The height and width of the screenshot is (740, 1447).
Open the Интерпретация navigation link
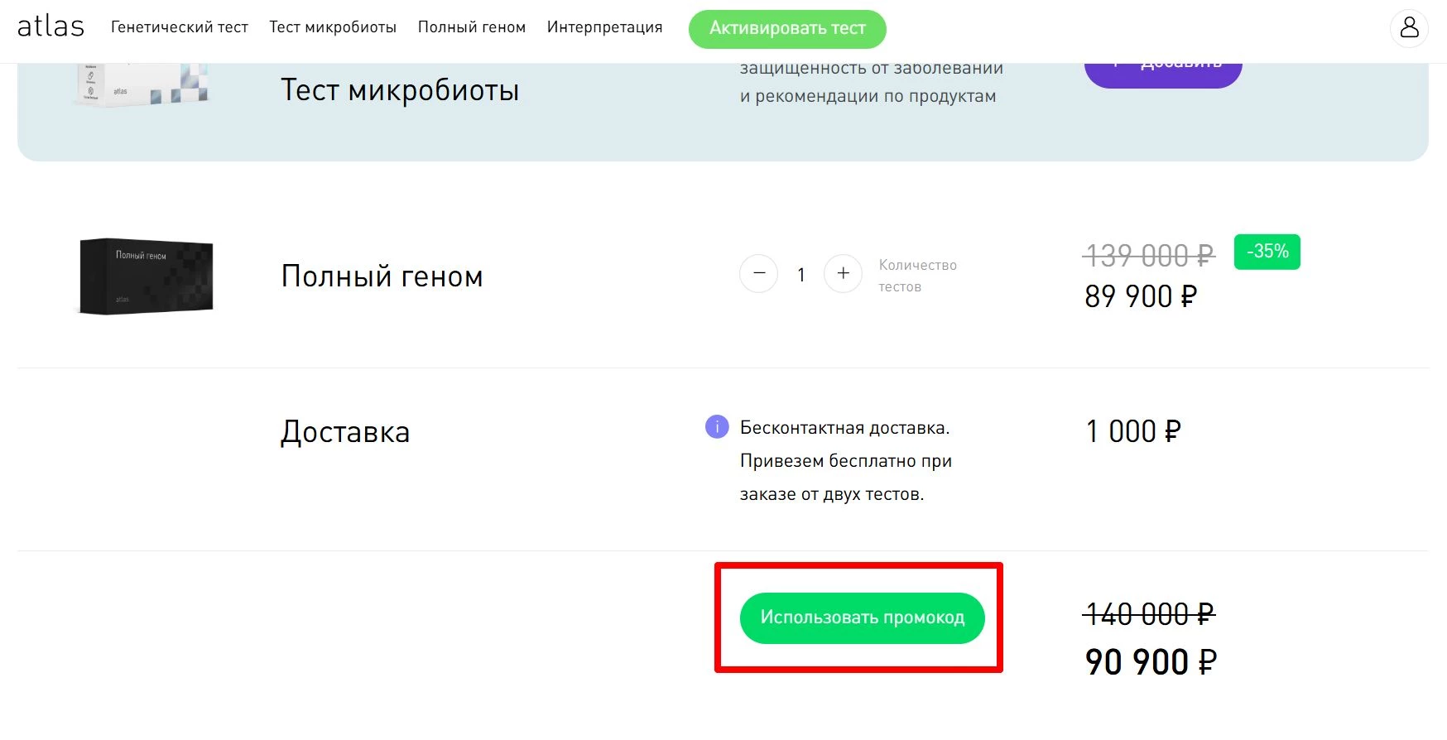point(603,26)
